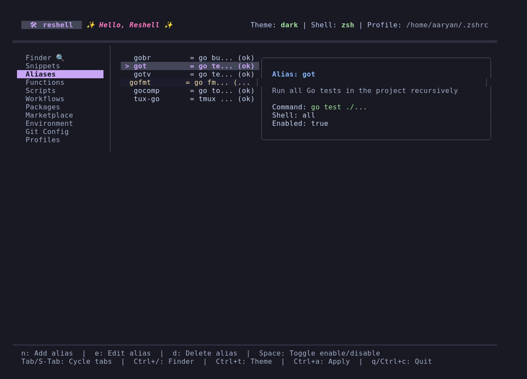This screenshot has height=379, width=527.
Task: Click the 'Ctrl+t: Theme' footer hint
Action: pyautogui.click(x=244, y=361)
